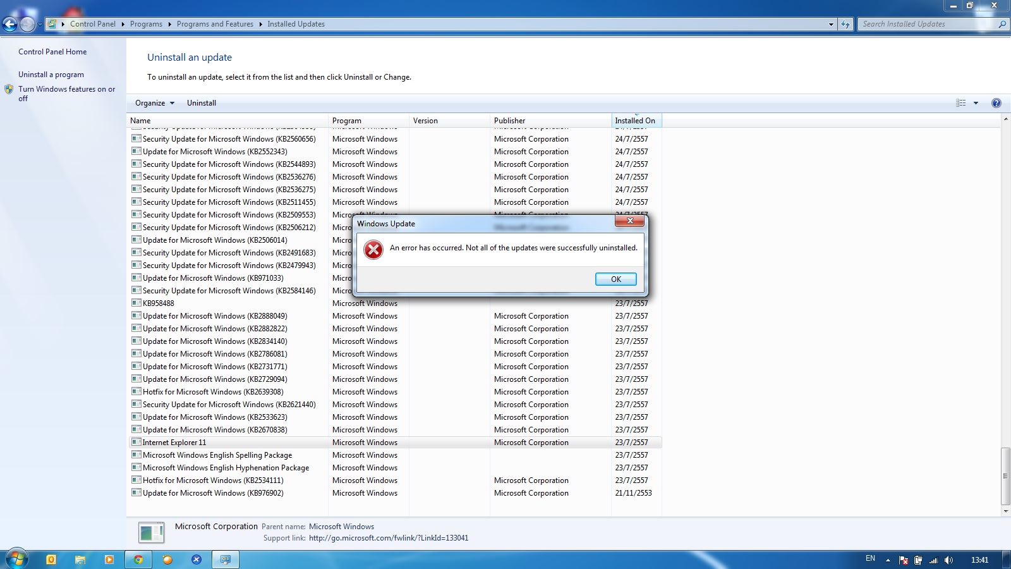This screenshot has height=569, width=1011.
Task: Select Update KB2786081 row
Action: (395, 354)
